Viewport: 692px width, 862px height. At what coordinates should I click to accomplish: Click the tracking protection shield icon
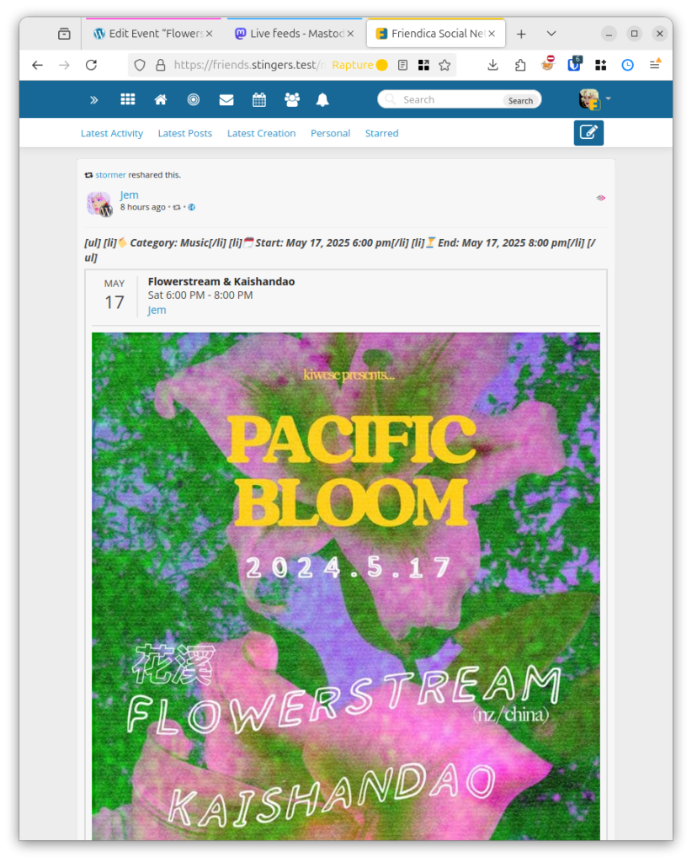click(140, 66)
